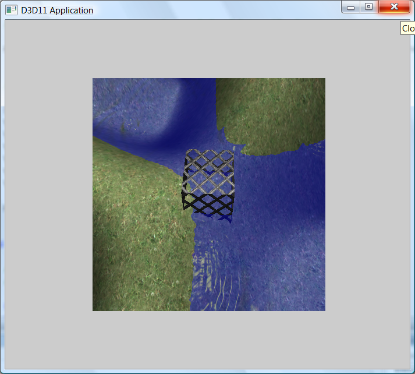Image resolution: width=415 pixels, height=374 pixels.
Task: Maximize the D3D11 Application window
Action: (x=368, y=7)
